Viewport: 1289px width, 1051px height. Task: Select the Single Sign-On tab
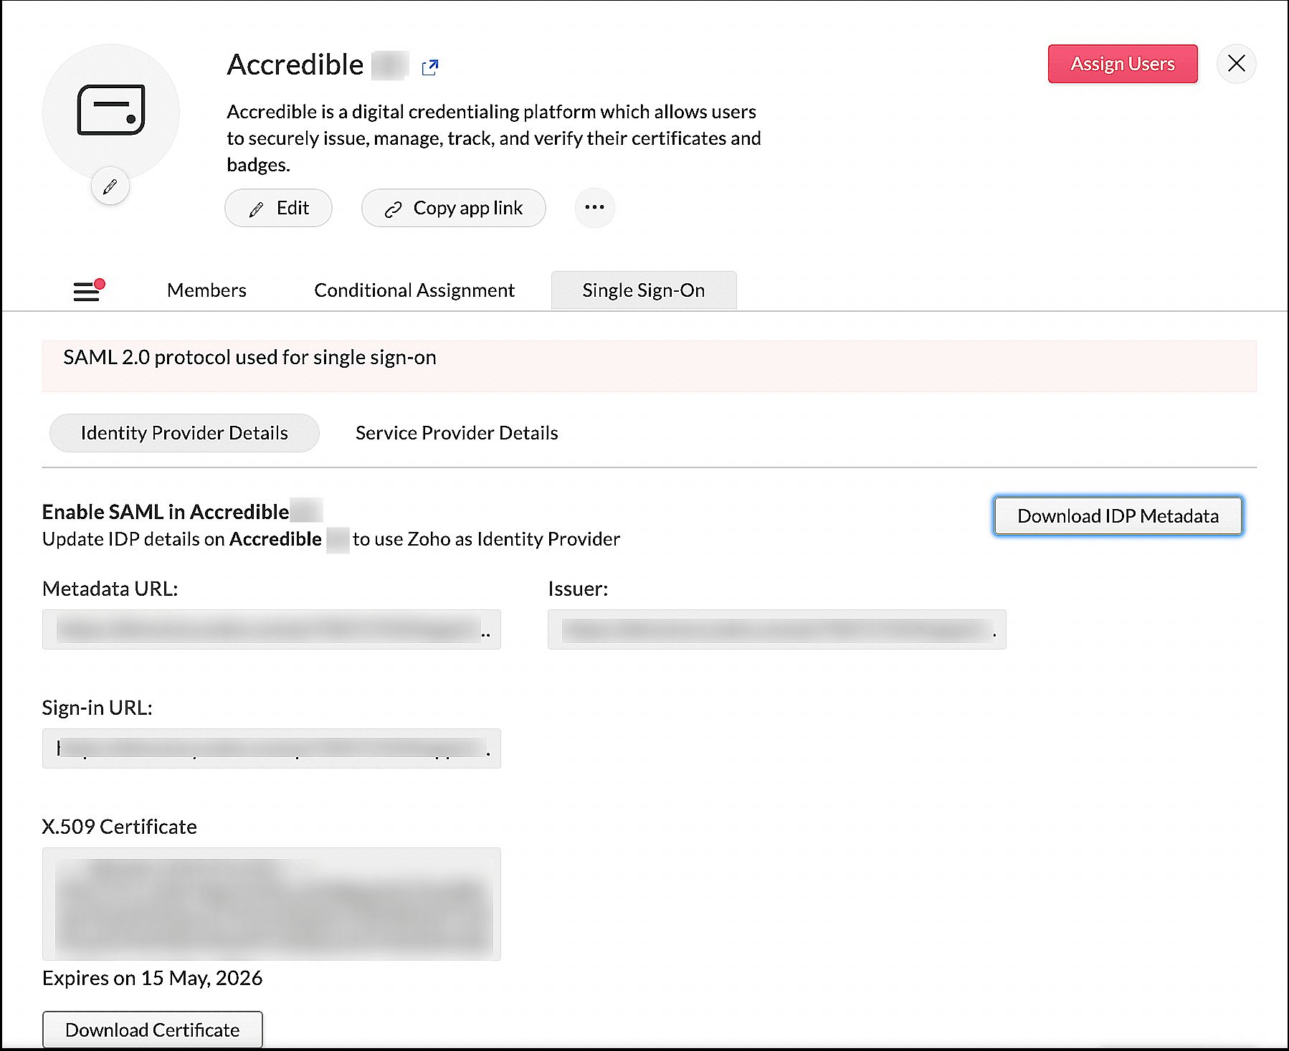[x=644, y=290]
